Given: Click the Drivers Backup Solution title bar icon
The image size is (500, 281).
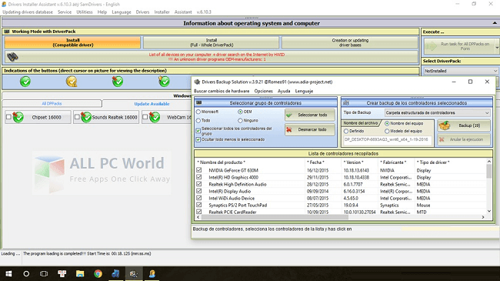Looking at the screenshot, I should pyautogui.click(x=197, y=82).
